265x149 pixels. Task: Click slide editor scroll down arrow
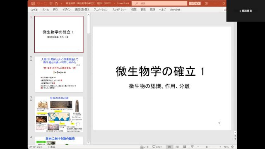(x=235, y=132)
